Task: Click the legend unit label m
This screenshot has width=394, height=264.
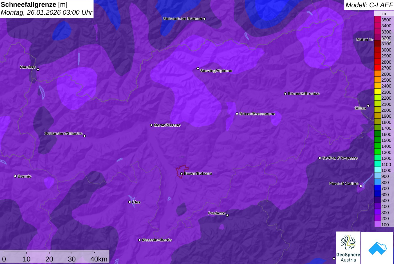Action: pos(384,14)
